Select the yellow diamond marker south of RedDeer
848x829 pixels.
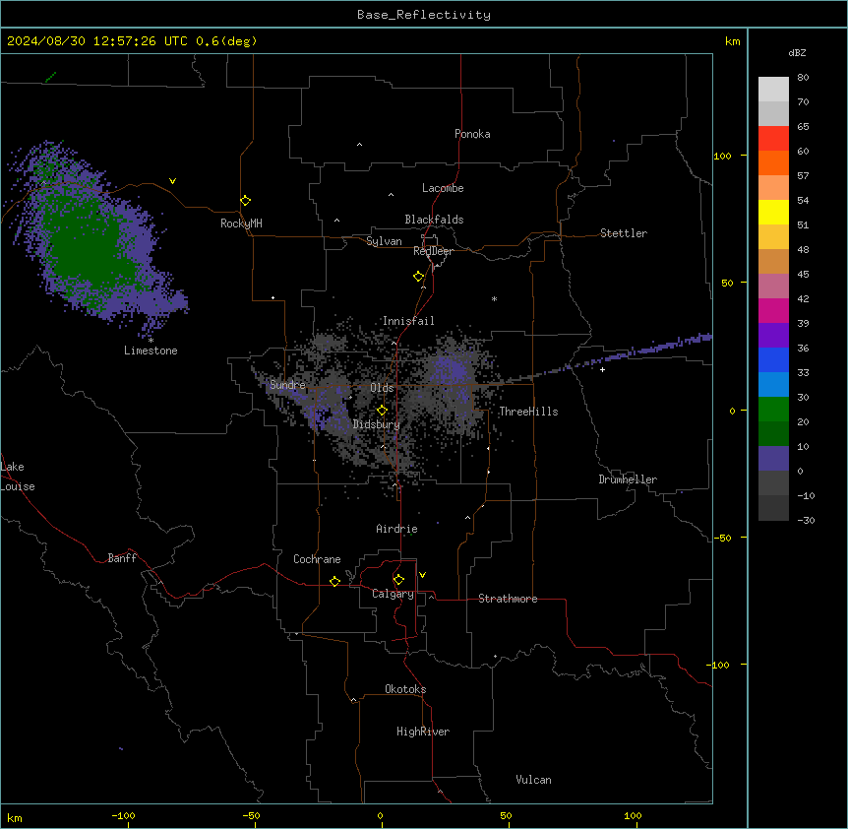pos(419,277)
